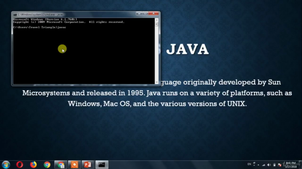Click the JAVA slide title

tap(187, 49)
